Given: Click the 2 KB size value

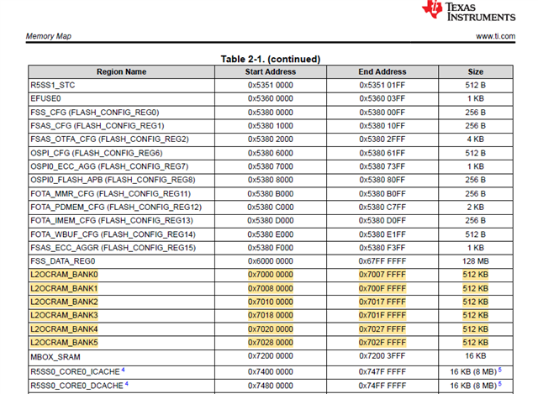Looking at the screenshot, I should 476,208.
